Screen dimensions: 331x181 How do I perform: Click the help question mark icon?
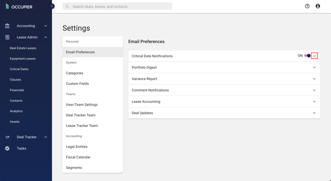[307, 6]
